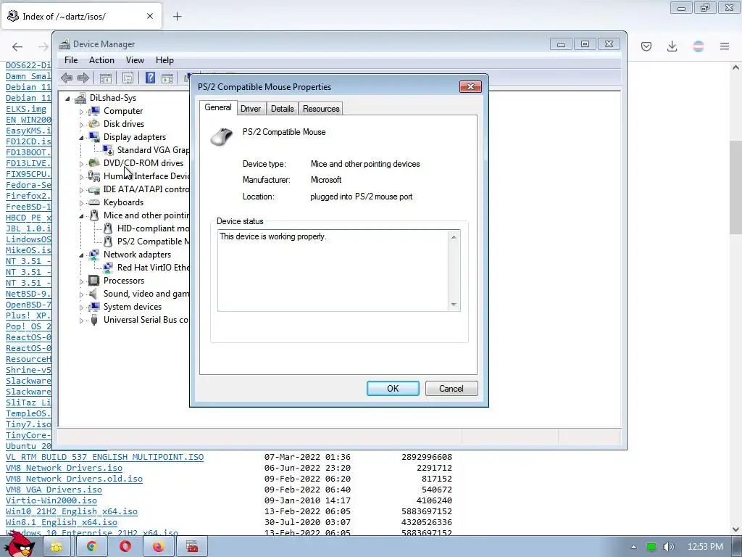The height and width of the screenshot is (557, 742).
Task: Open VL_RTM_BUILD_537_ENGLISH_MULTIPOINT.ISO link
Action: 104,457
